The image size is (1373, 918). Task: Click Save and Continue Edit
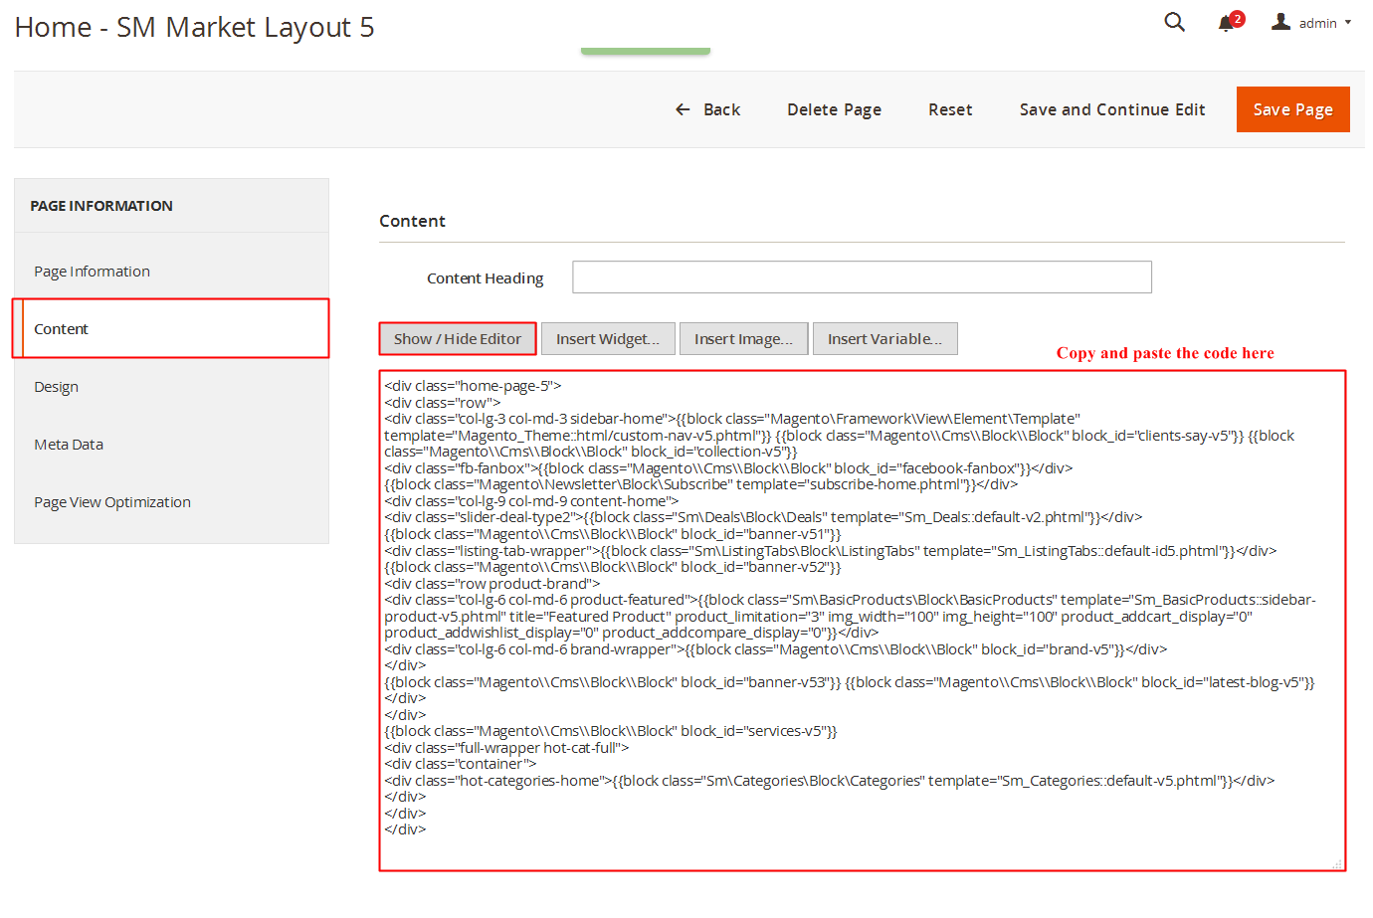coord(1111,109)
